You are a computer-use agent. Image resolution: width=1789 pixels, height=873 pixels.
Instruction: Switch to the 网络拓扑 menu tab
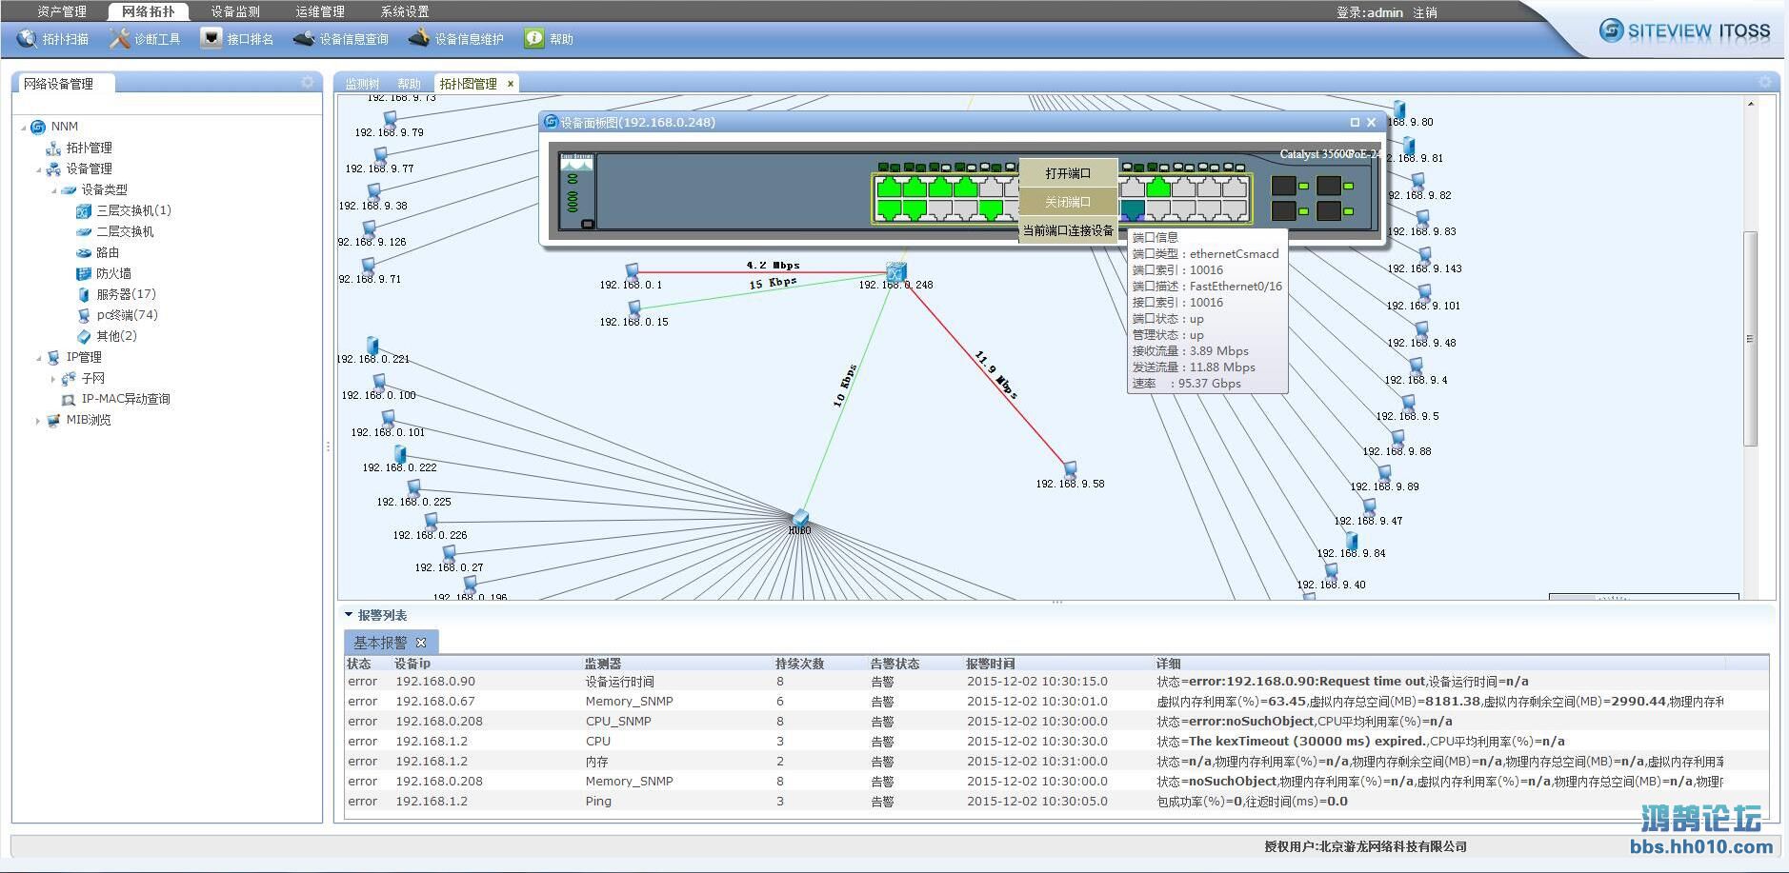pyautogui.click(x=149, y=11)
